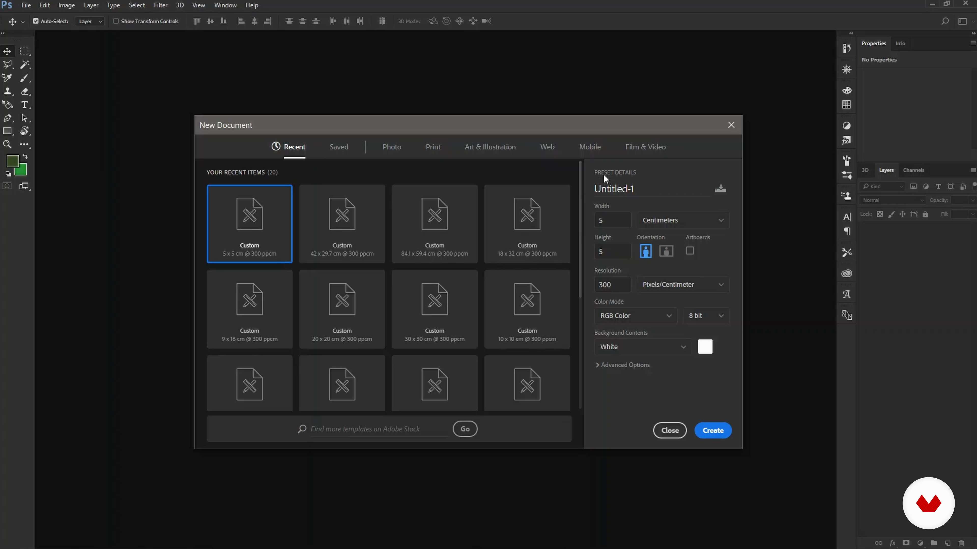
Task: Toggle Quick Mask mode
Action: point(7,186)
